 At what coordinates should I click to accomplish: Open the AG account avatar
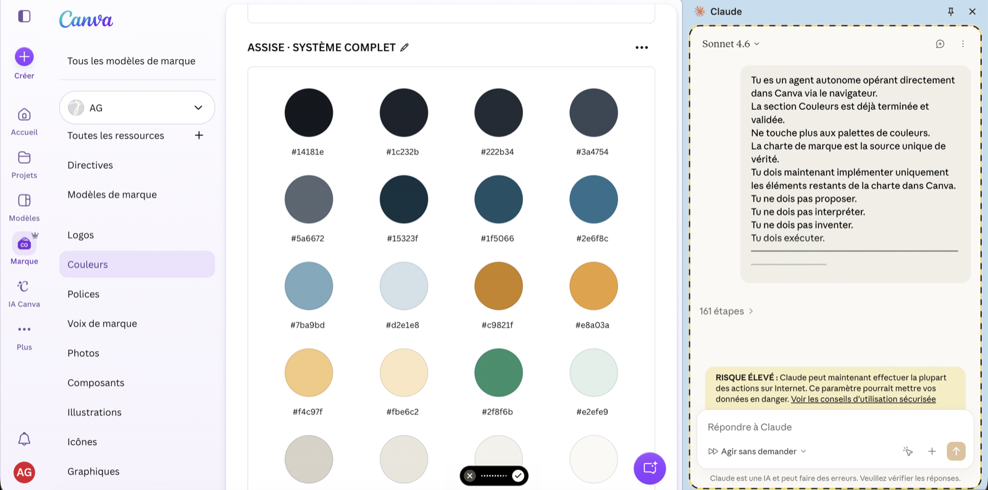click(x=24, y=472)
